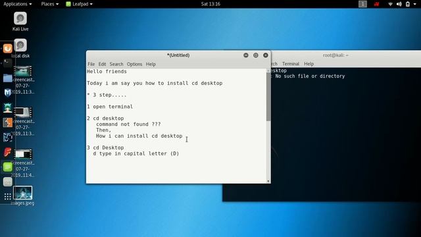Open Leafpad's File menu
Screen dimensions: 421x237
coord(91,64)
